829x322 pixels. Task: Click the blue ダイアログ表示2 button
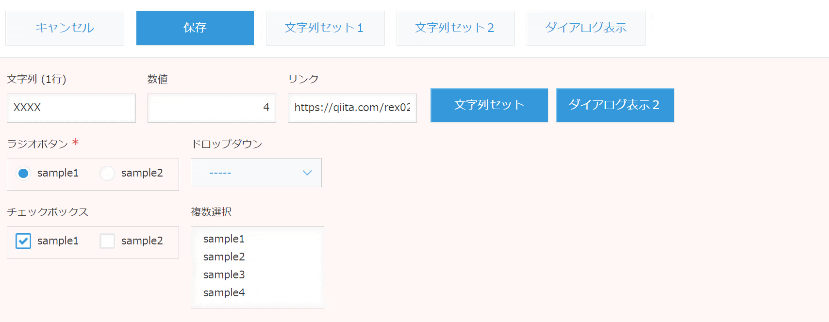coord(615,105)
